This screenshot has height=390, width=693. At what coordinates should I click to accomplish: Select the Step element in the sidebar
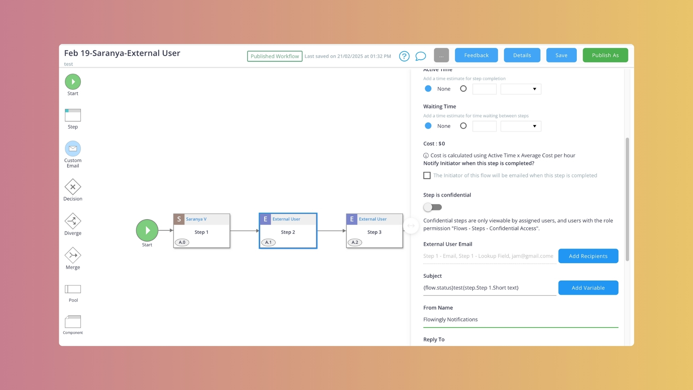[x=72, y=116]
